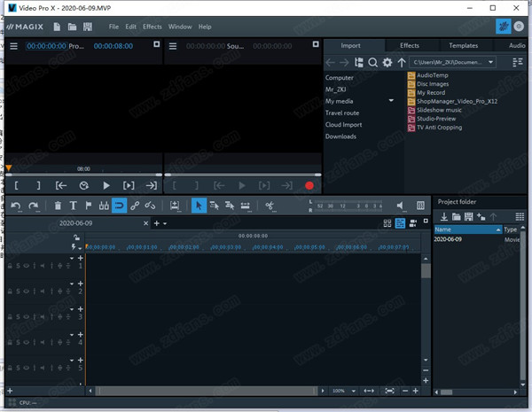Sort project folder by Name column
The image size is (532, 412).
click(x=467, y=229)
